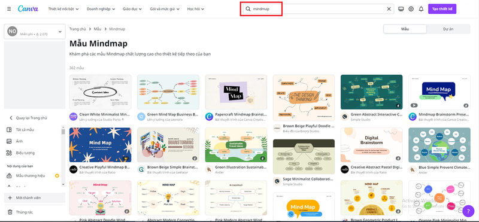Open the Creative Playful Mindmap blue thumbnail

tap(100, 145)
